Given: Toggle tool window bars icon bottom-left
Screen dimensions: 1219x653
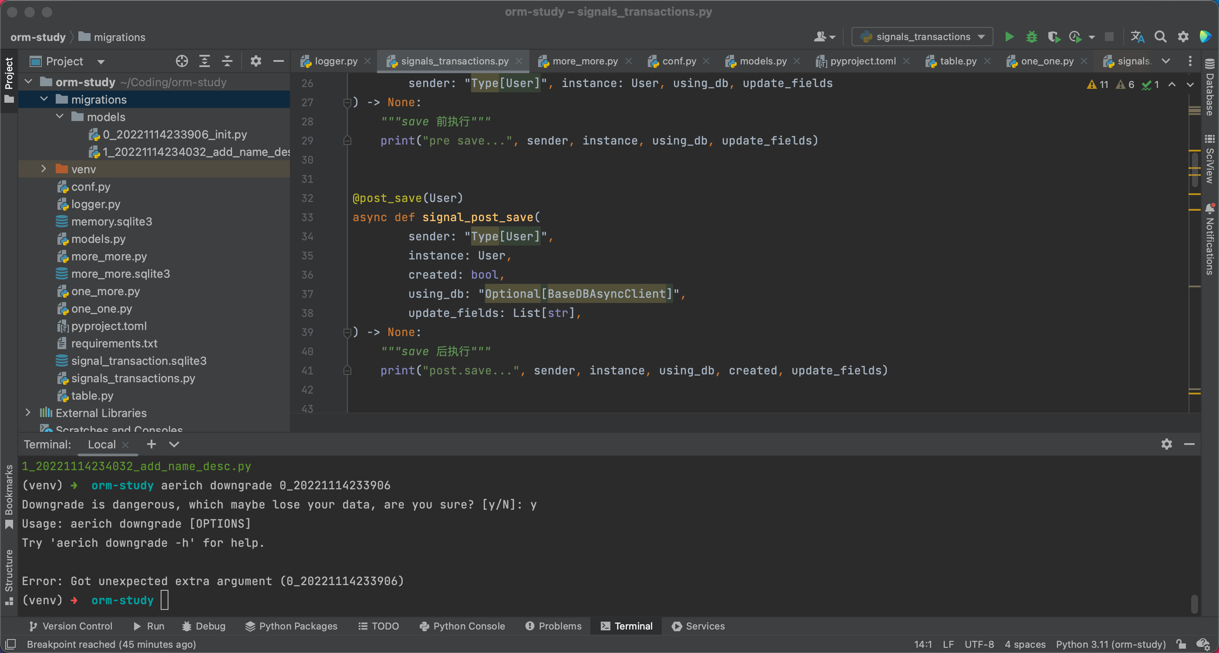Looking at the screenshot, I should 10,644.
